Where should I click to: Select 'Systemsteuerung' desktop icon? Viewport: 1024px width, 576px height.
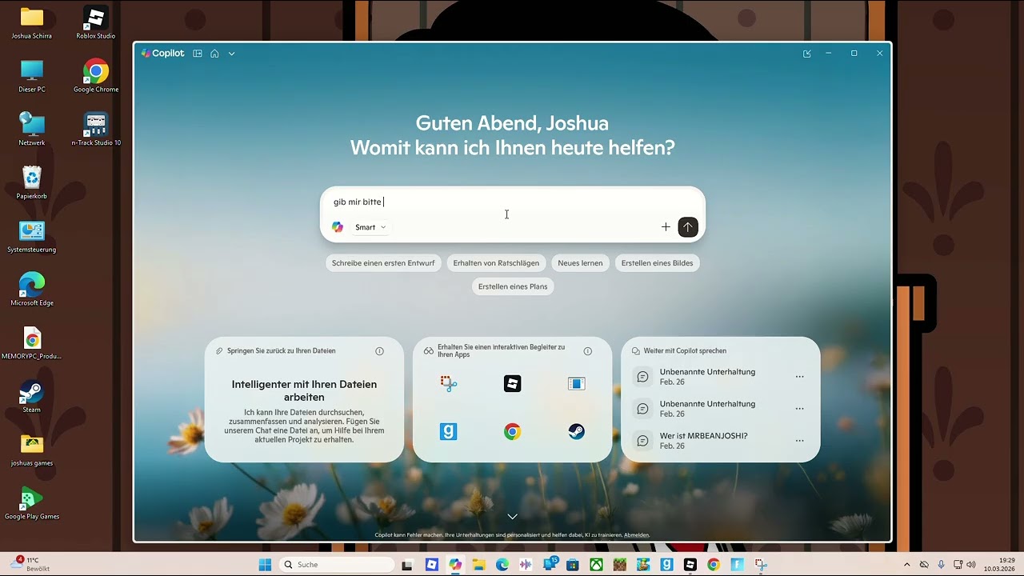[32, 238]
